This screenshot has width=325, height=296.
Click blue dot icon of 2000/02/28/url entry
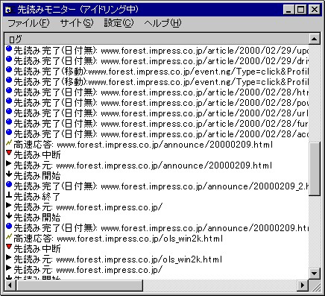(x=9, y=112)
